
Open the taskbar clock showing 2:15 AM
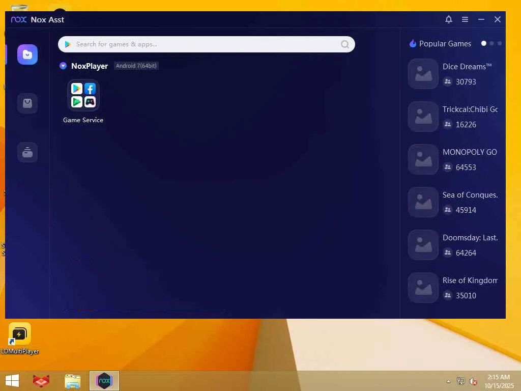click(x=499, y=381)
